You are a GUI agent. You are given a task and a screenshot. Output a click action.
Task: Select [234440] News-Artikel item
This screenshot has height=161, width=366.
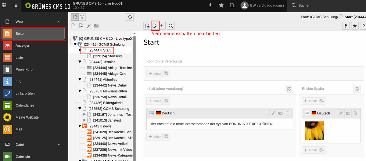pyautogui.click(x=110, y=144)
